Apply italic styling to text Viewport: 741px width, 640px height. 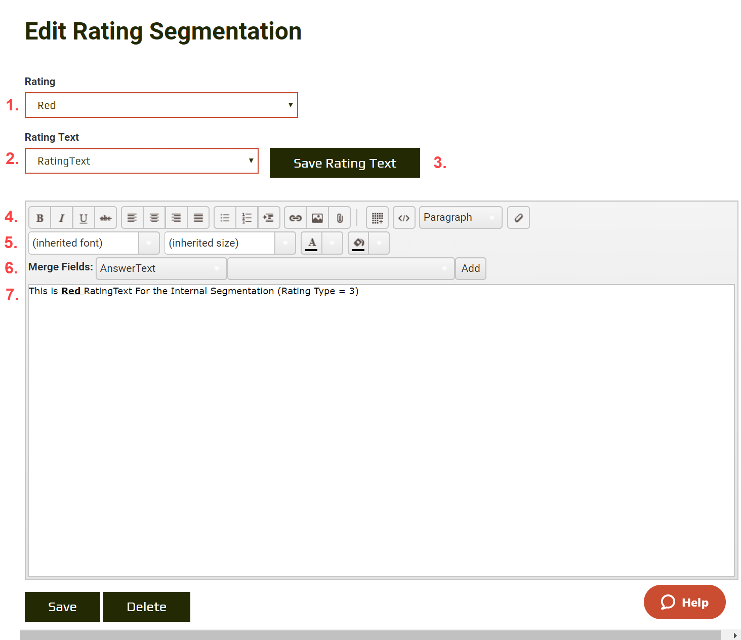(x=62, y=217)
